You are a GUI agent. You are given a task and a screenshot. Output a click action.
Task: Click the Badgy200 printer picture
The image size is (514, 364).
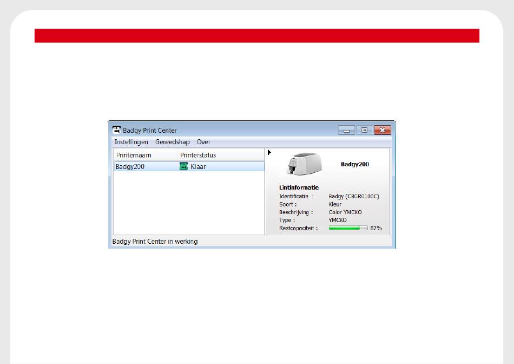[x=304, y=164]
